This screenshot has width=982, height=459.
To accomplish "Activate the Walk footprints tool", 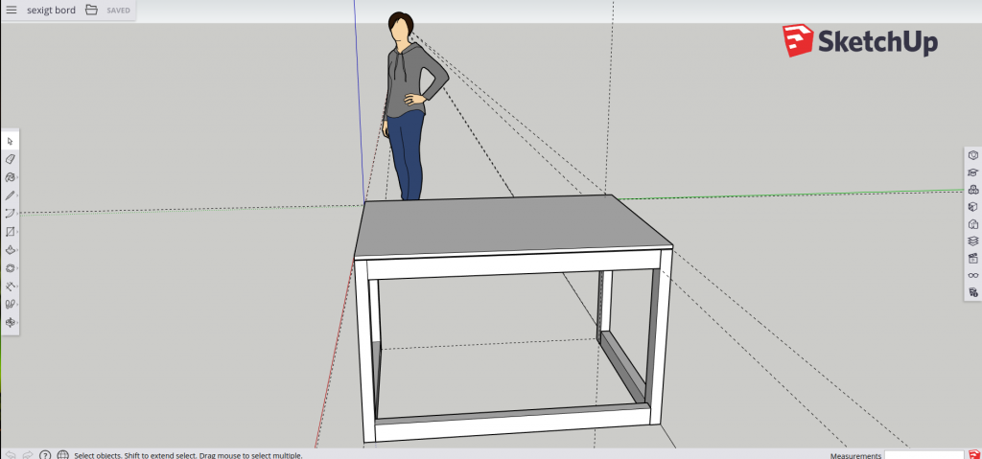I will [x=11, y=305].
